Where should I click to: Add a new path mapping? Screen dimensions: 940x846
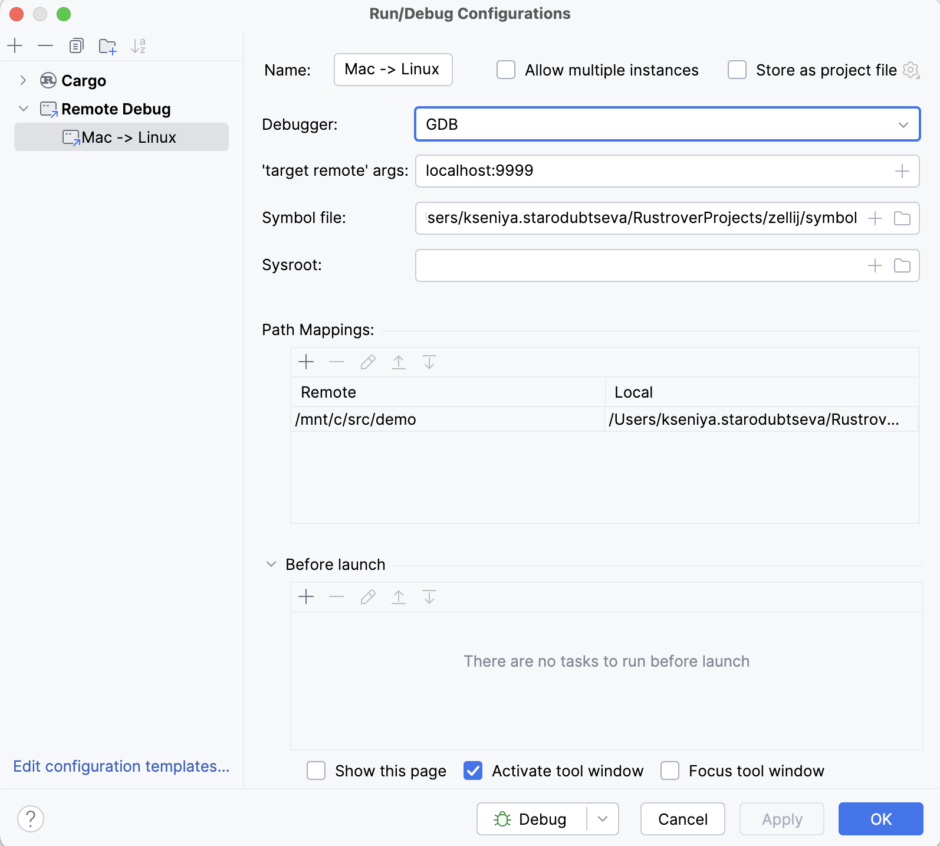[x=306, y=362]
